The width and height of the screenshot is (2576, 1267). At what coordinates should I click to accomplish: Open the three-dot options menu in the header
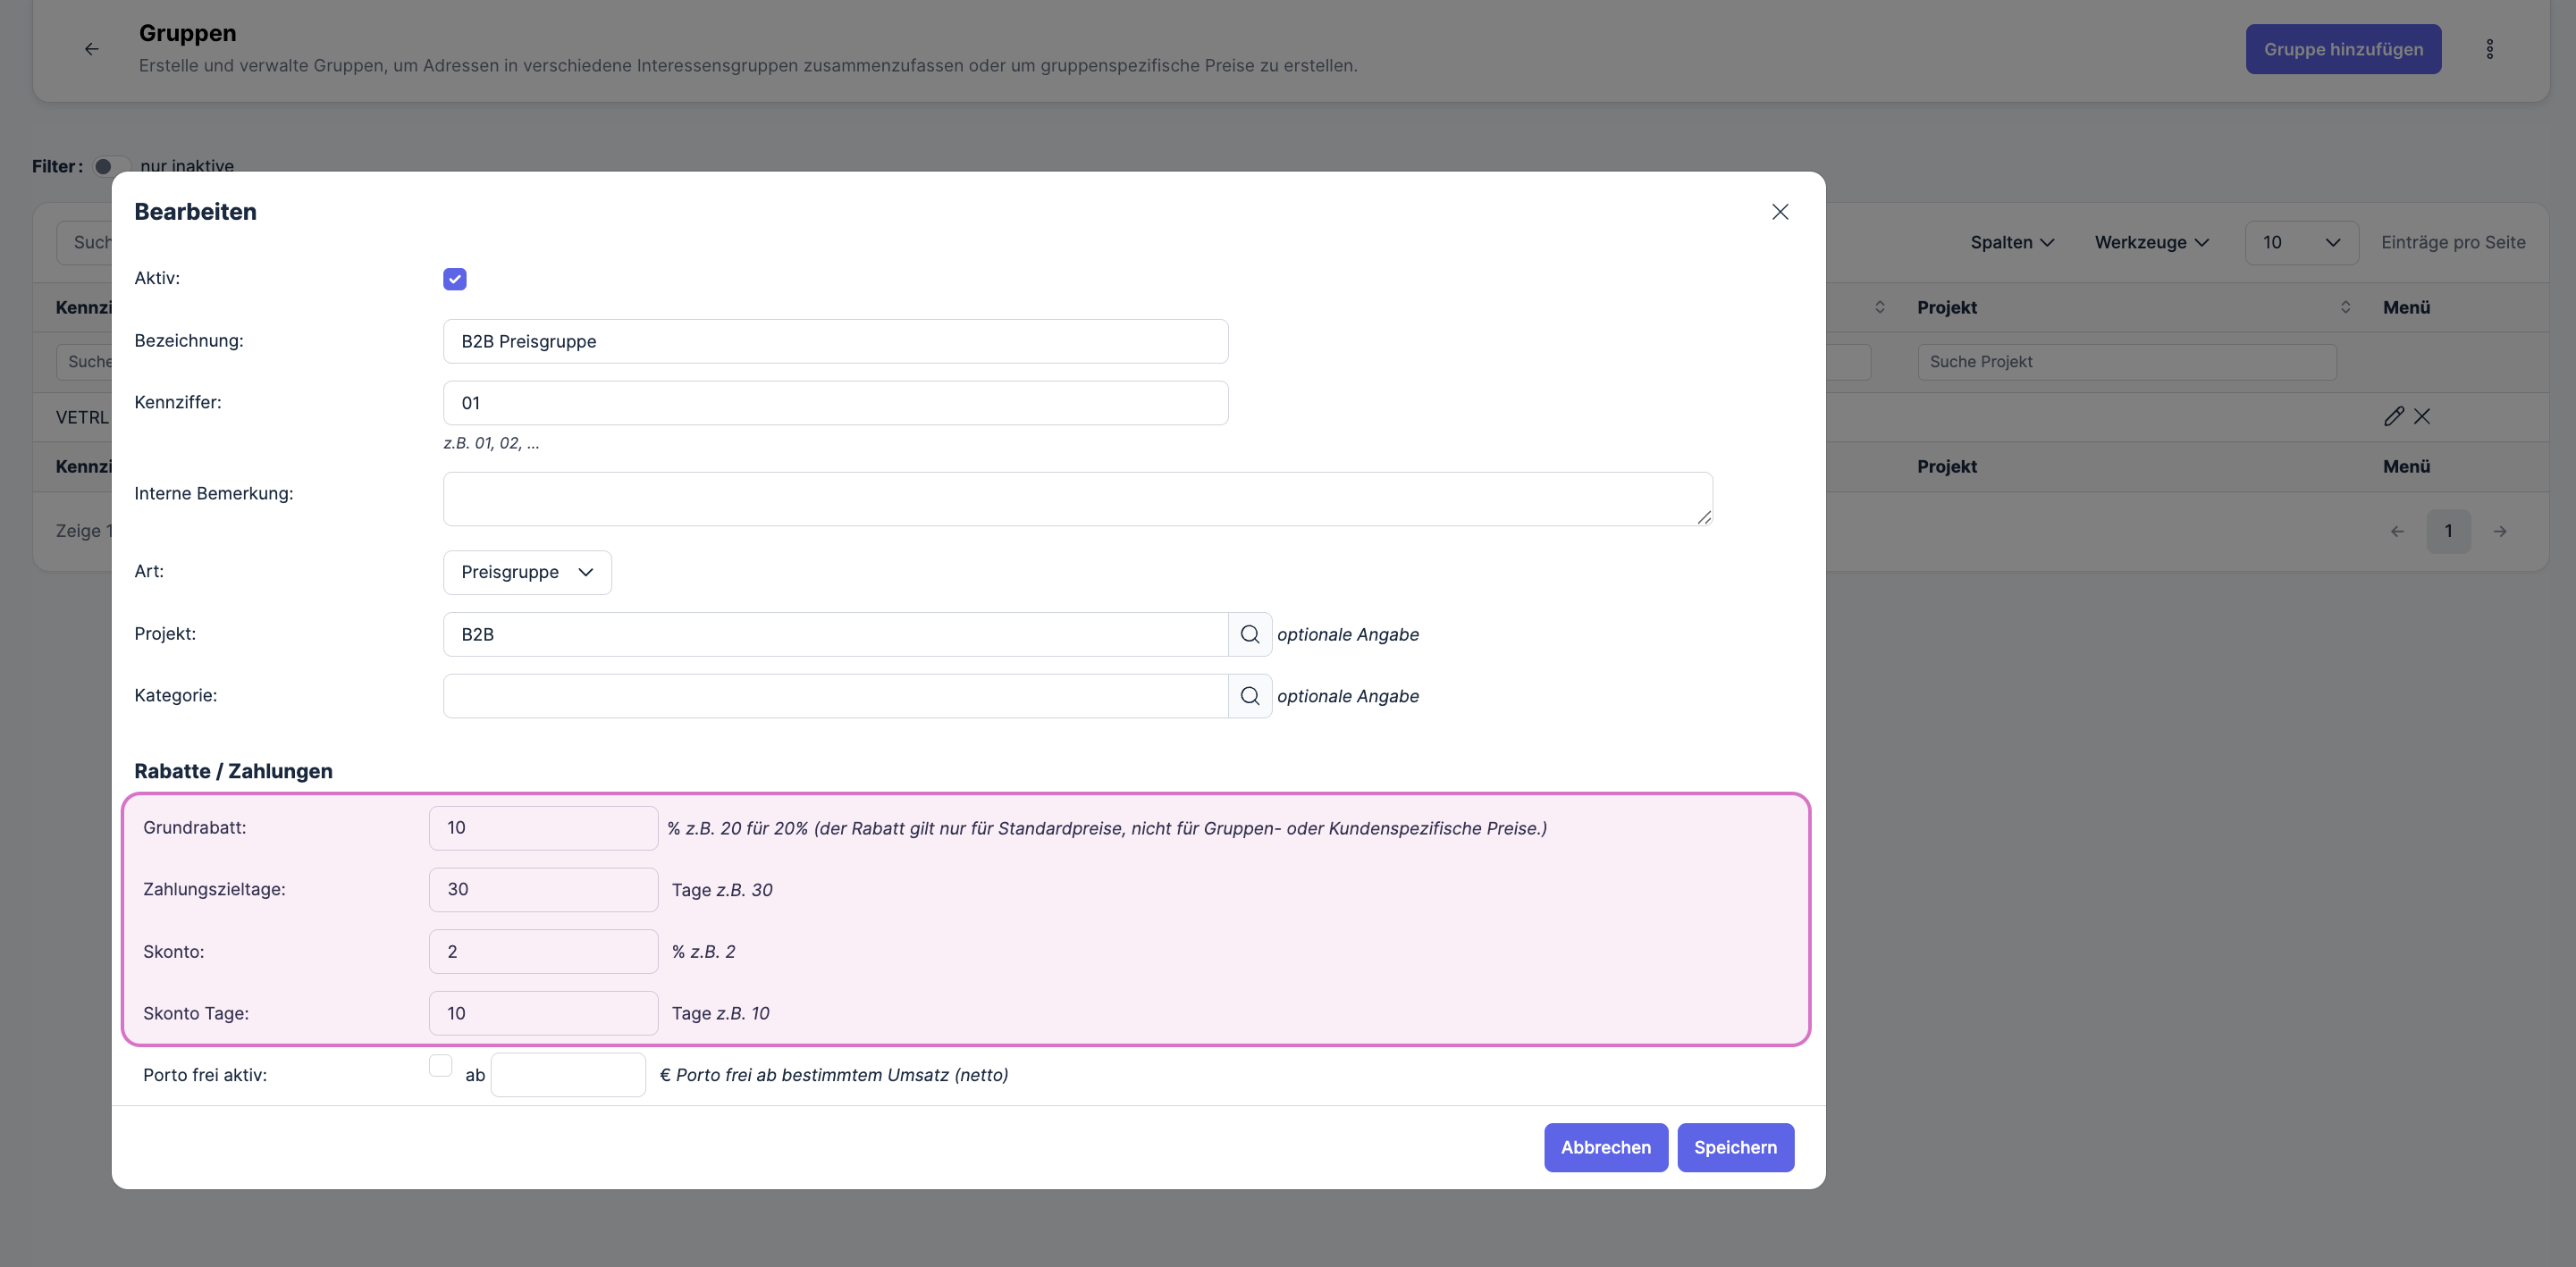(x=2489, y=49)
